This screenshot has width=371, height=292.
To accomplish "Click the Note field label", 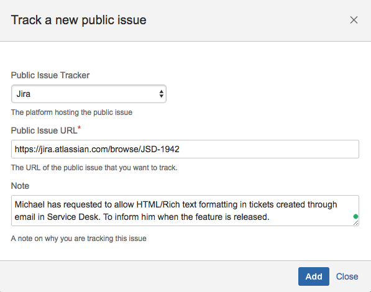I will (20, 186).
